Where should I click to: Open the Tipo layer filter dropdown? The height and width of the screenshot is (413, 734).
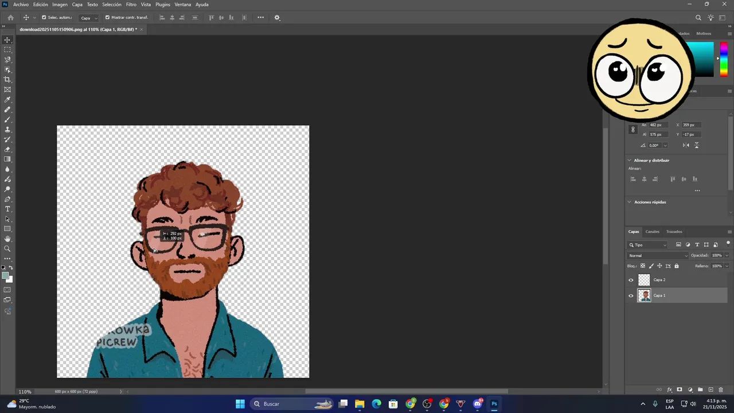pyautogui.click(x=648, y=245)
